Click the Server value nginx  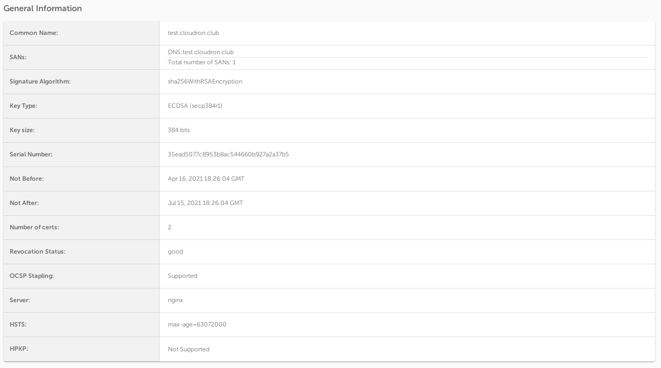coord(175,300)
